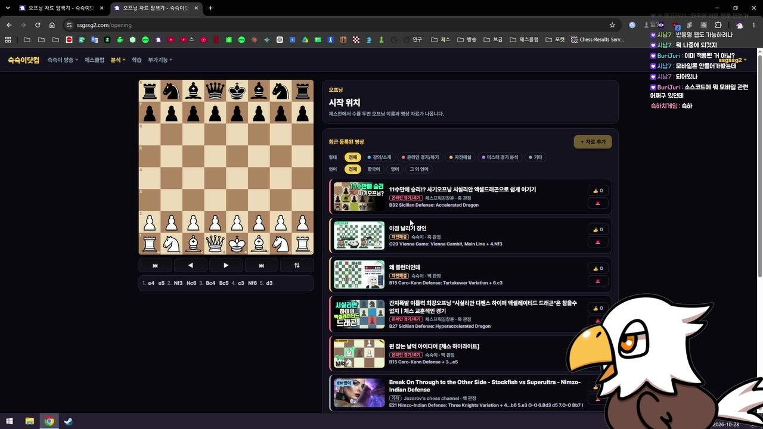The height and width of the screenshot is (429, 763).
Task: Open 학습 nav menu item
Action: tap(137, 60)
